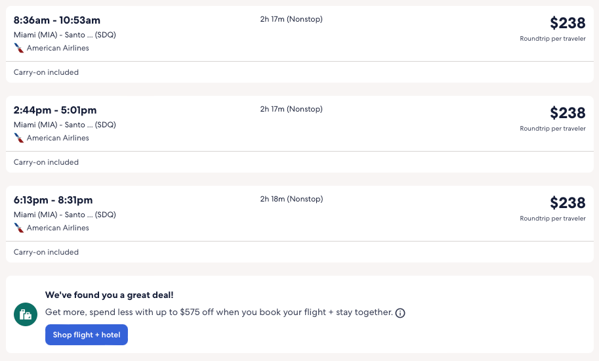The image size is (599, 361).
Task: Click the 2h 18m (Nonstop) duration label
Action: [291, 199]
